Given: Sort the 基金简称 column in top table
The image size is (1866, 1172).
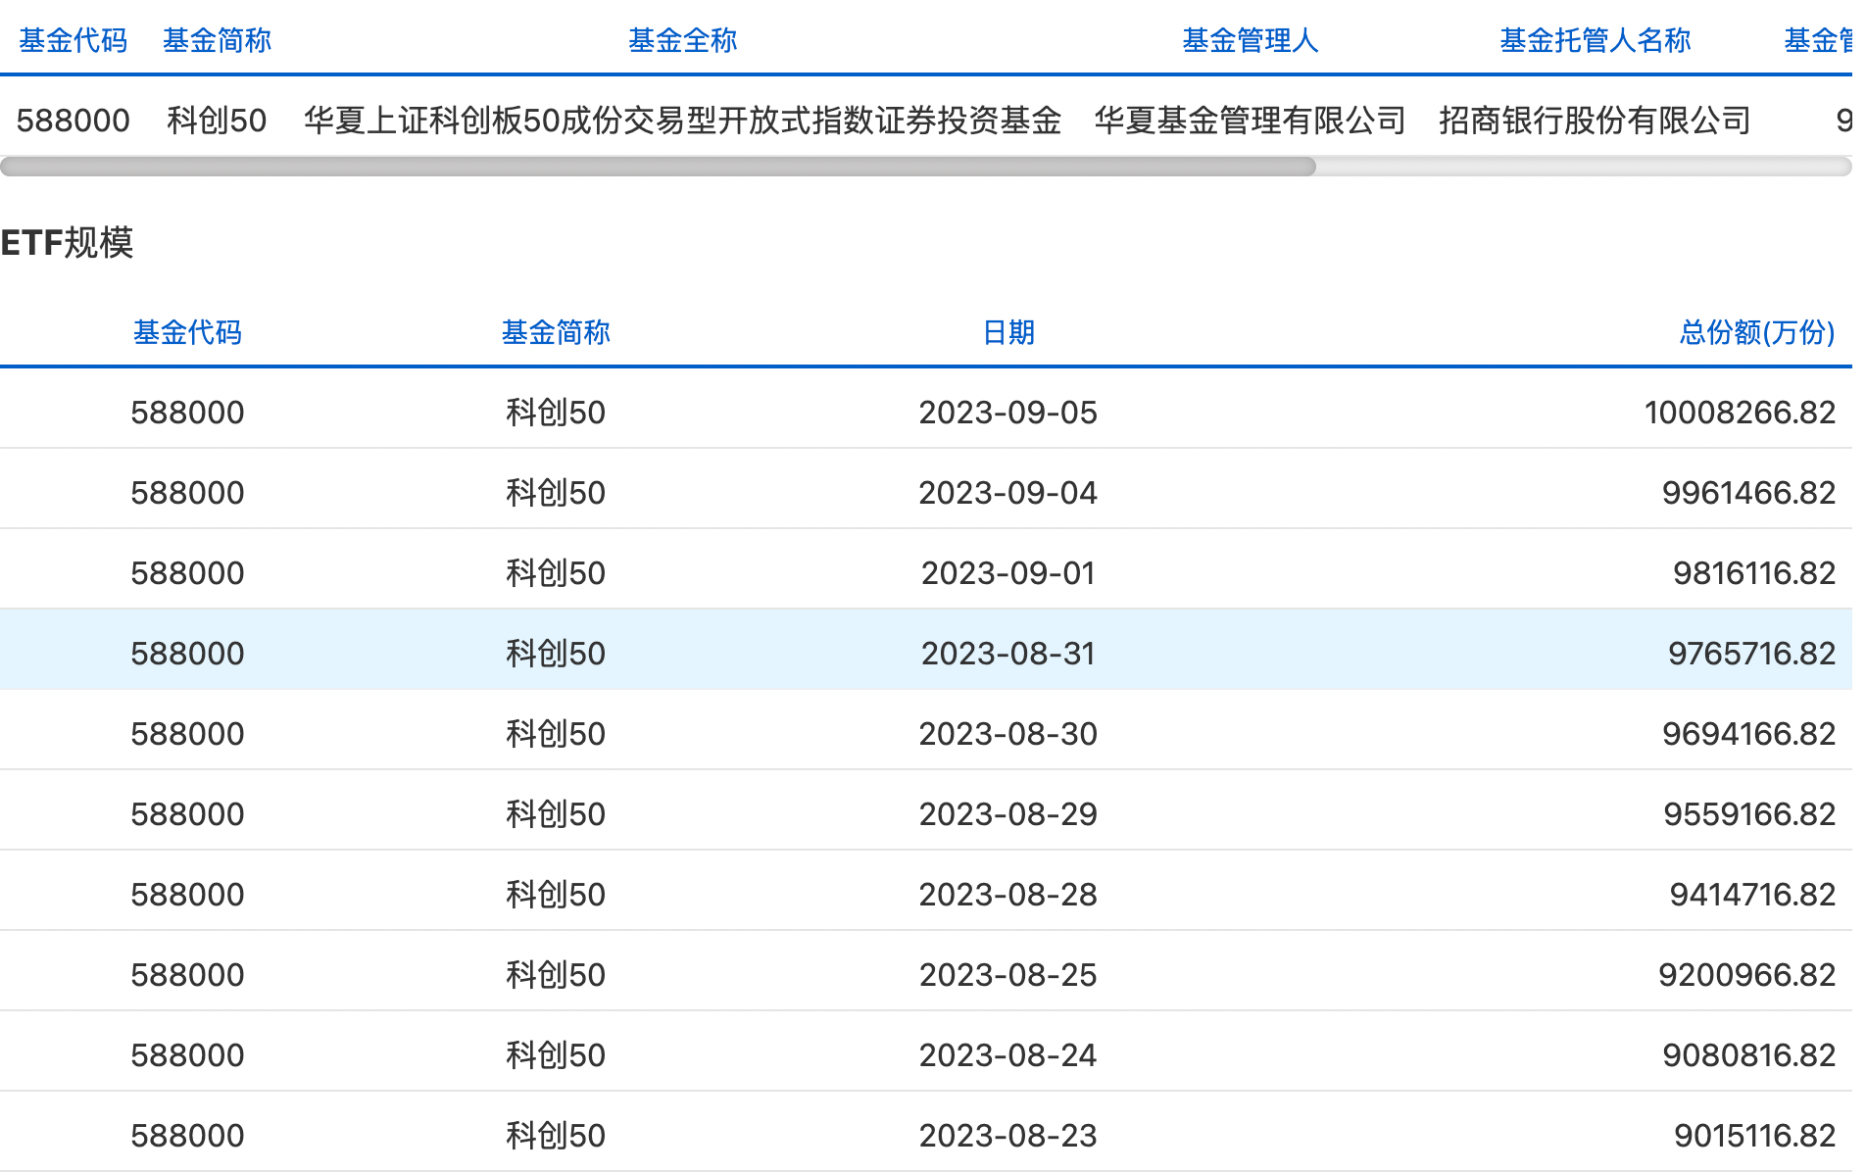Looking at the screenshot, I should coord(217,40).
